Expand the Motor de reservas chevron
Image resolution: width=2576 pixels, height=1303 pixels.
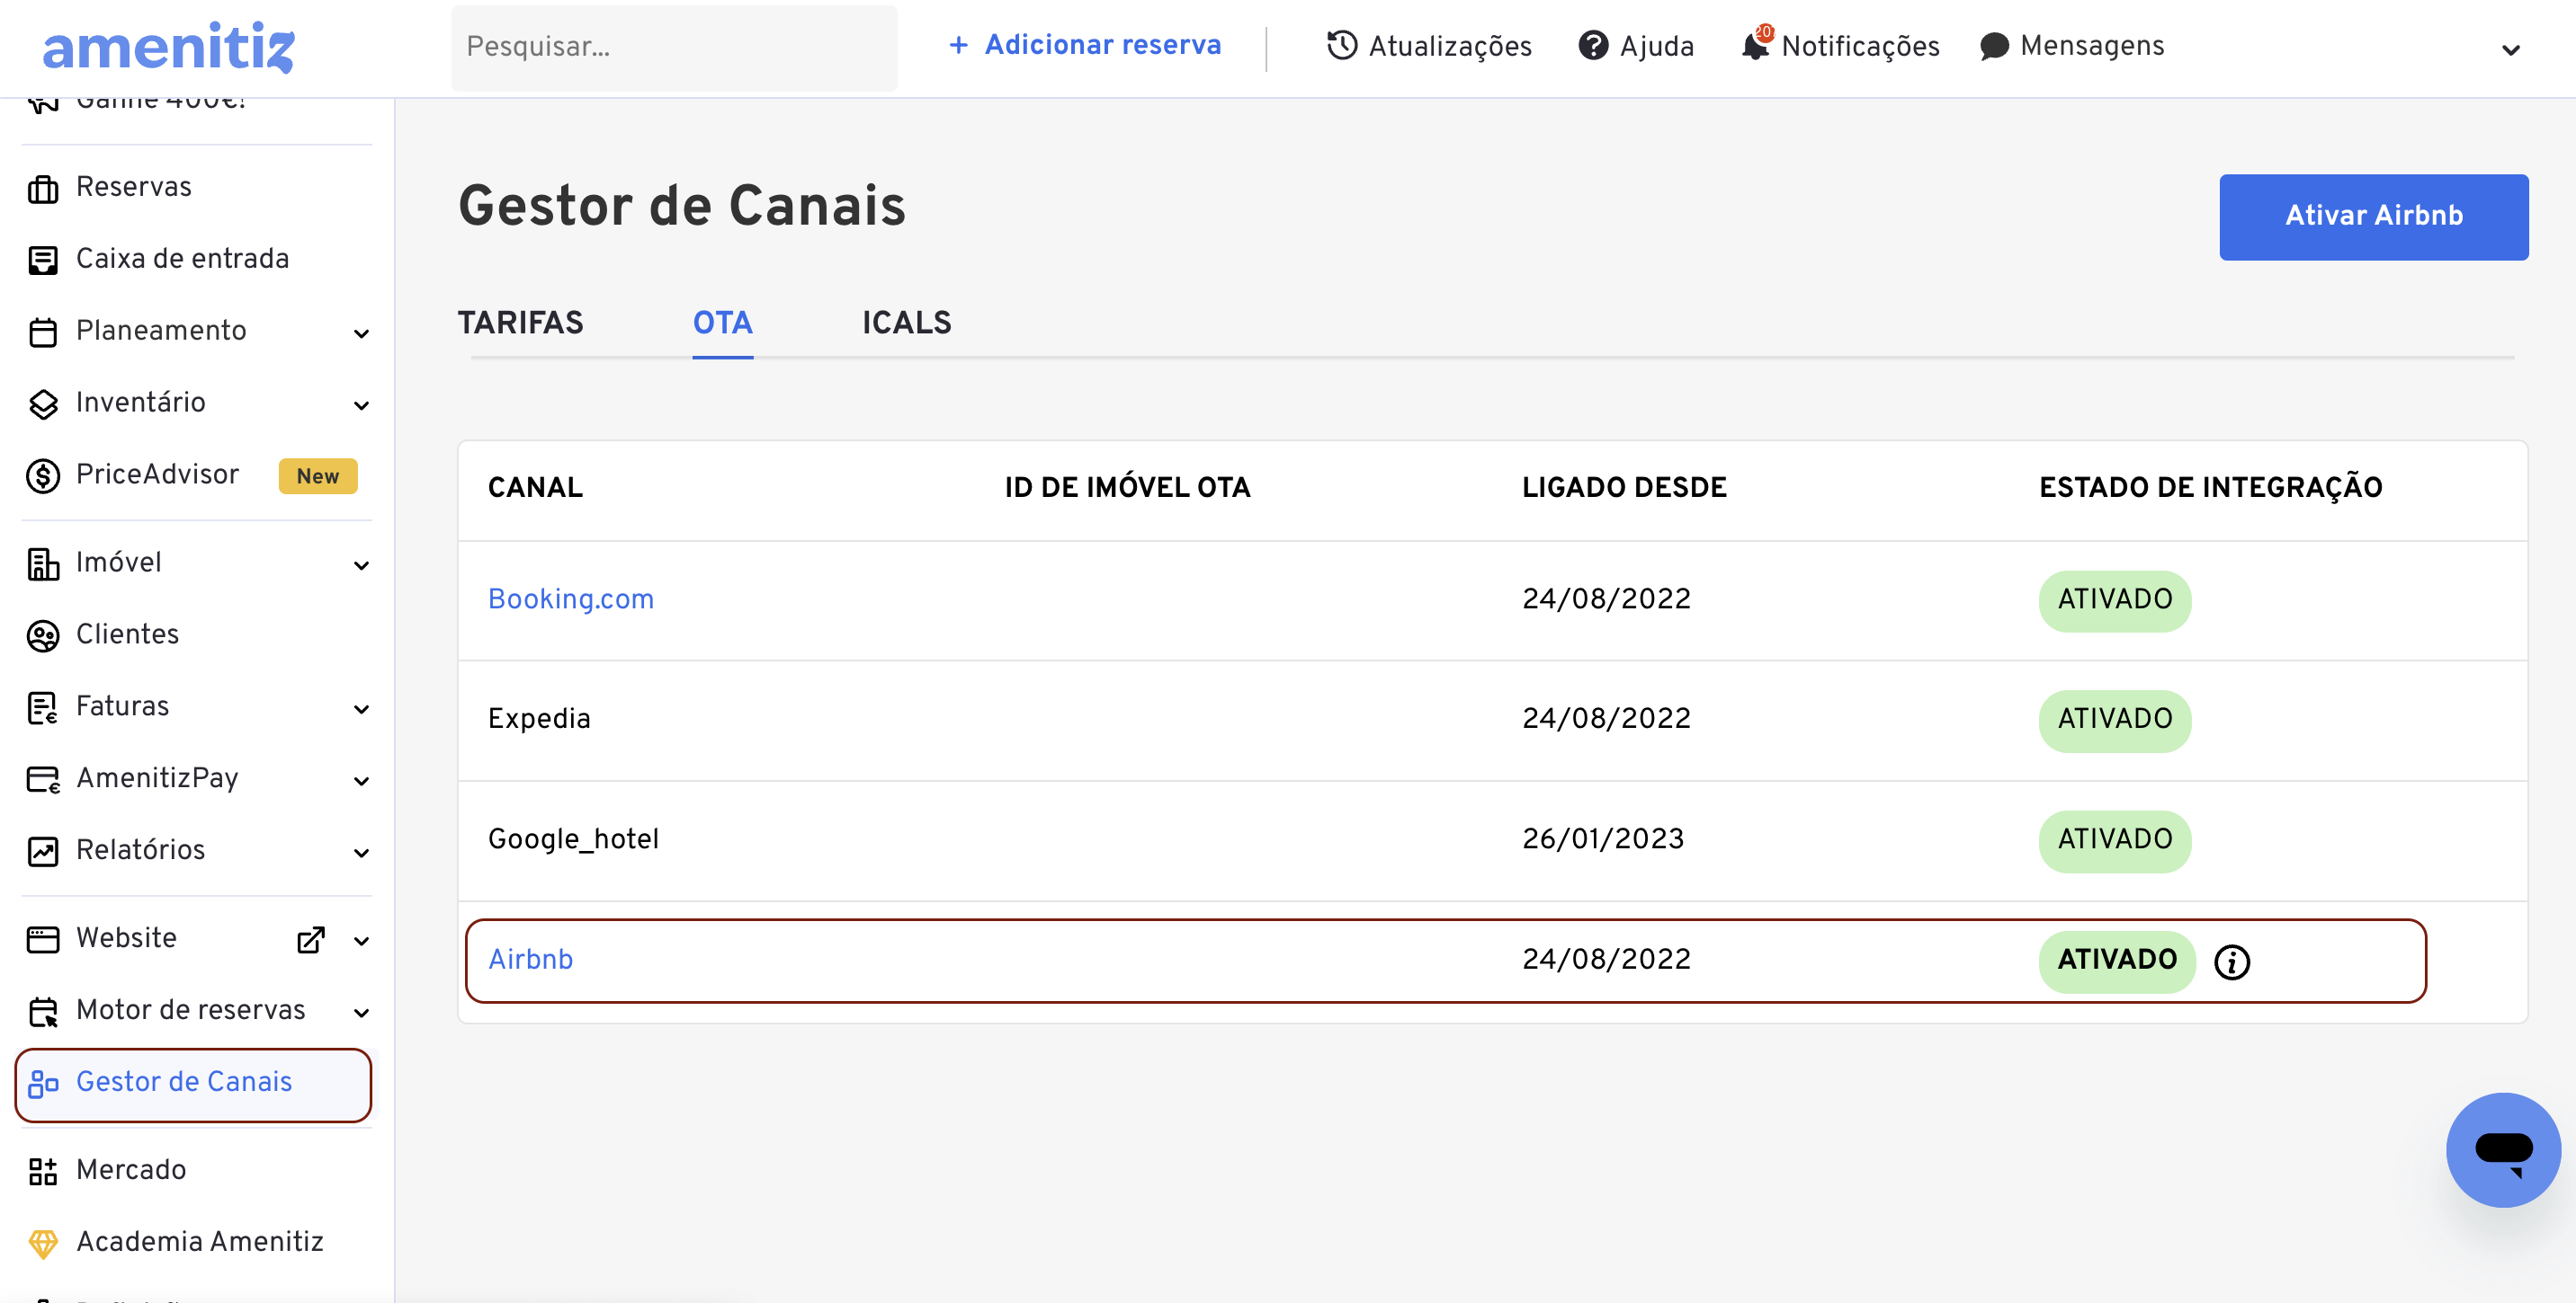(x=361, y=1014)
